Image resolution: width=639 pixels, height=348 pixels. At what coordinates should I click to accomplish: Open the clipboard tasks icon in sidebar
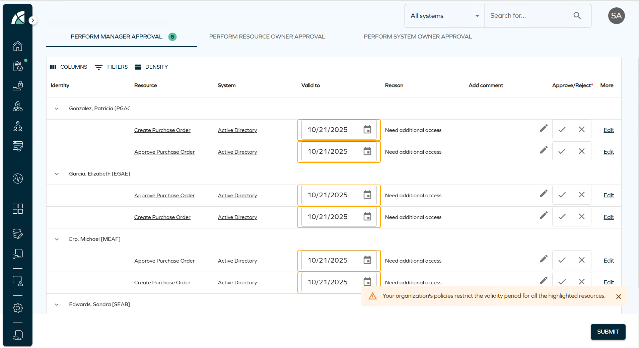[18, 66]
